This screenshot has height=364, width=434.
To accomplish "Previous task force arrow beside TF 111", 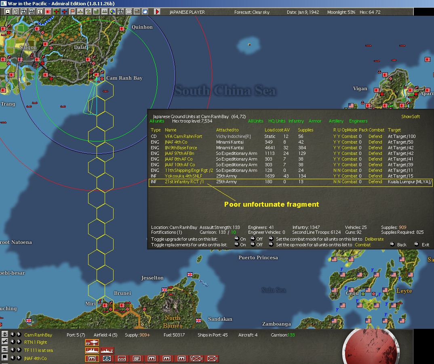I will click(13, 350).
